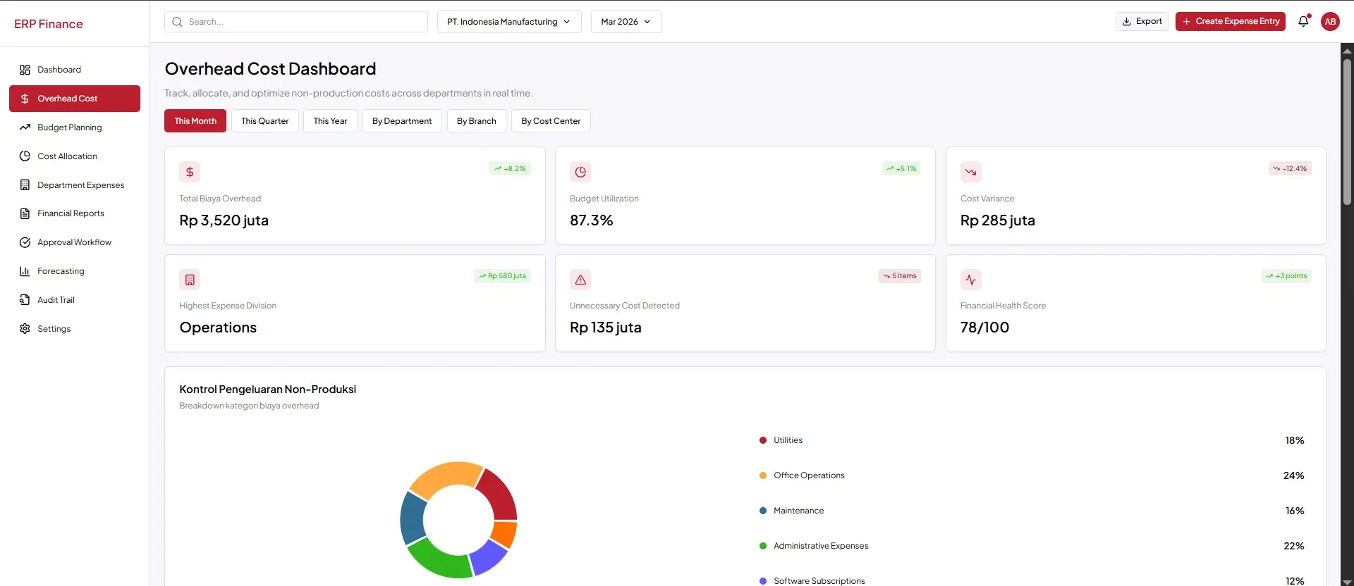Viewport: 1354px width, 586px height.
Task: Click the notification bell icon
Action: [1303, 21]
